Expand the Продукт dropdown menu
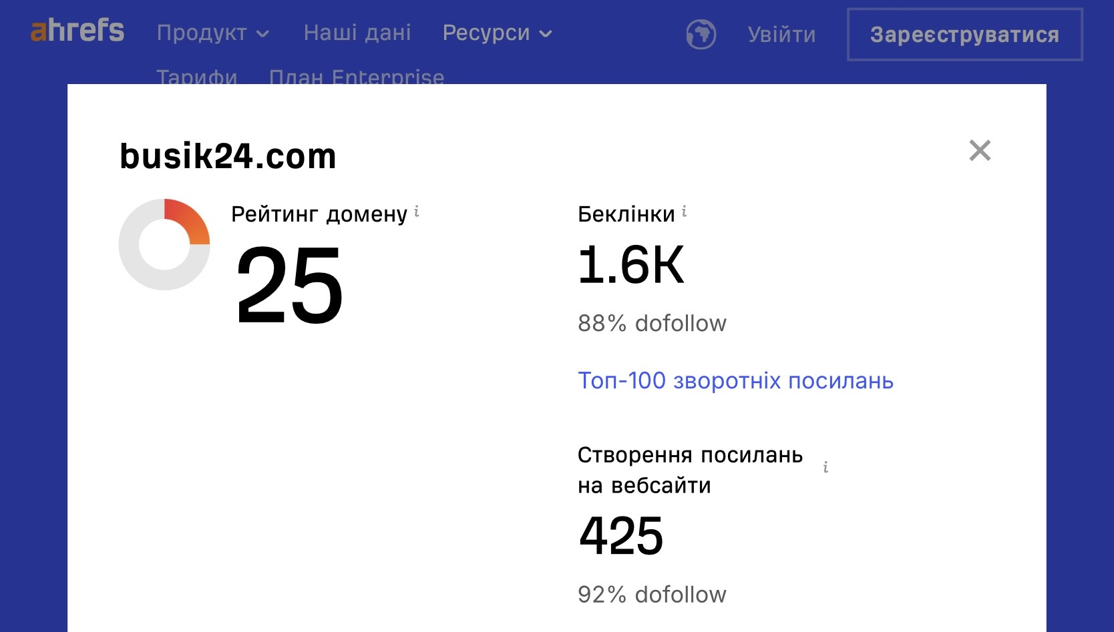Image resolution: width=1114 pixels, height=632 pixels. point(212,33)
